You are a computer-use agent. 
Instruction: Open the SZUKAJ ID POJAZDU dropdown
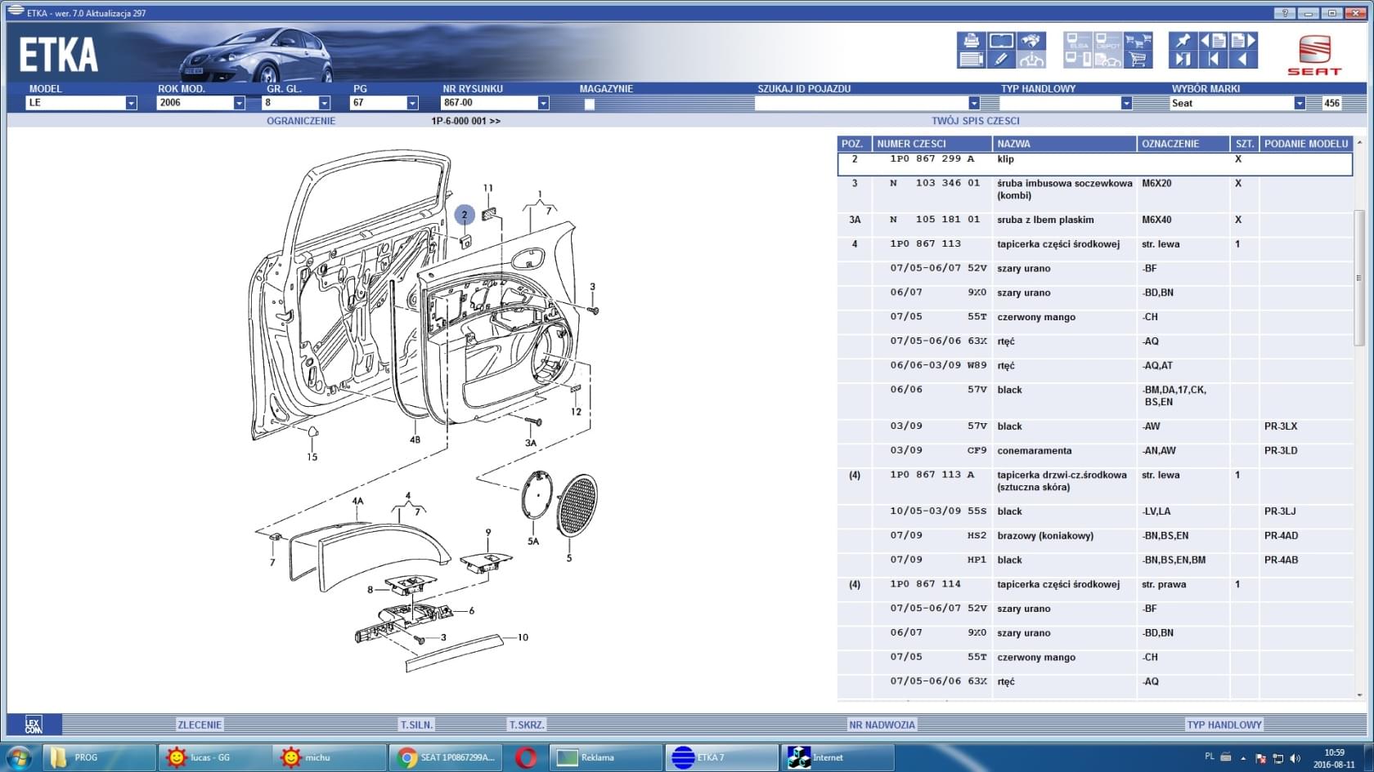tap(973, 103)
